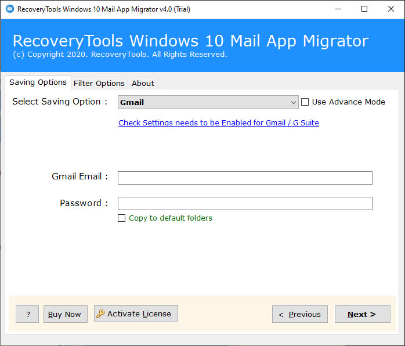Maximize the Migrator window

(x=364, y=9)
